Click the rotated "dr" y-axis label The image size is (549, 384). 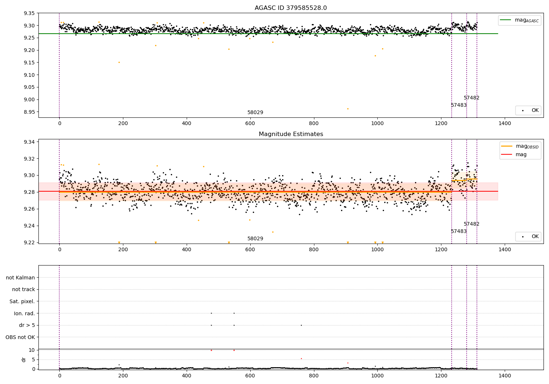coord(24,359)
